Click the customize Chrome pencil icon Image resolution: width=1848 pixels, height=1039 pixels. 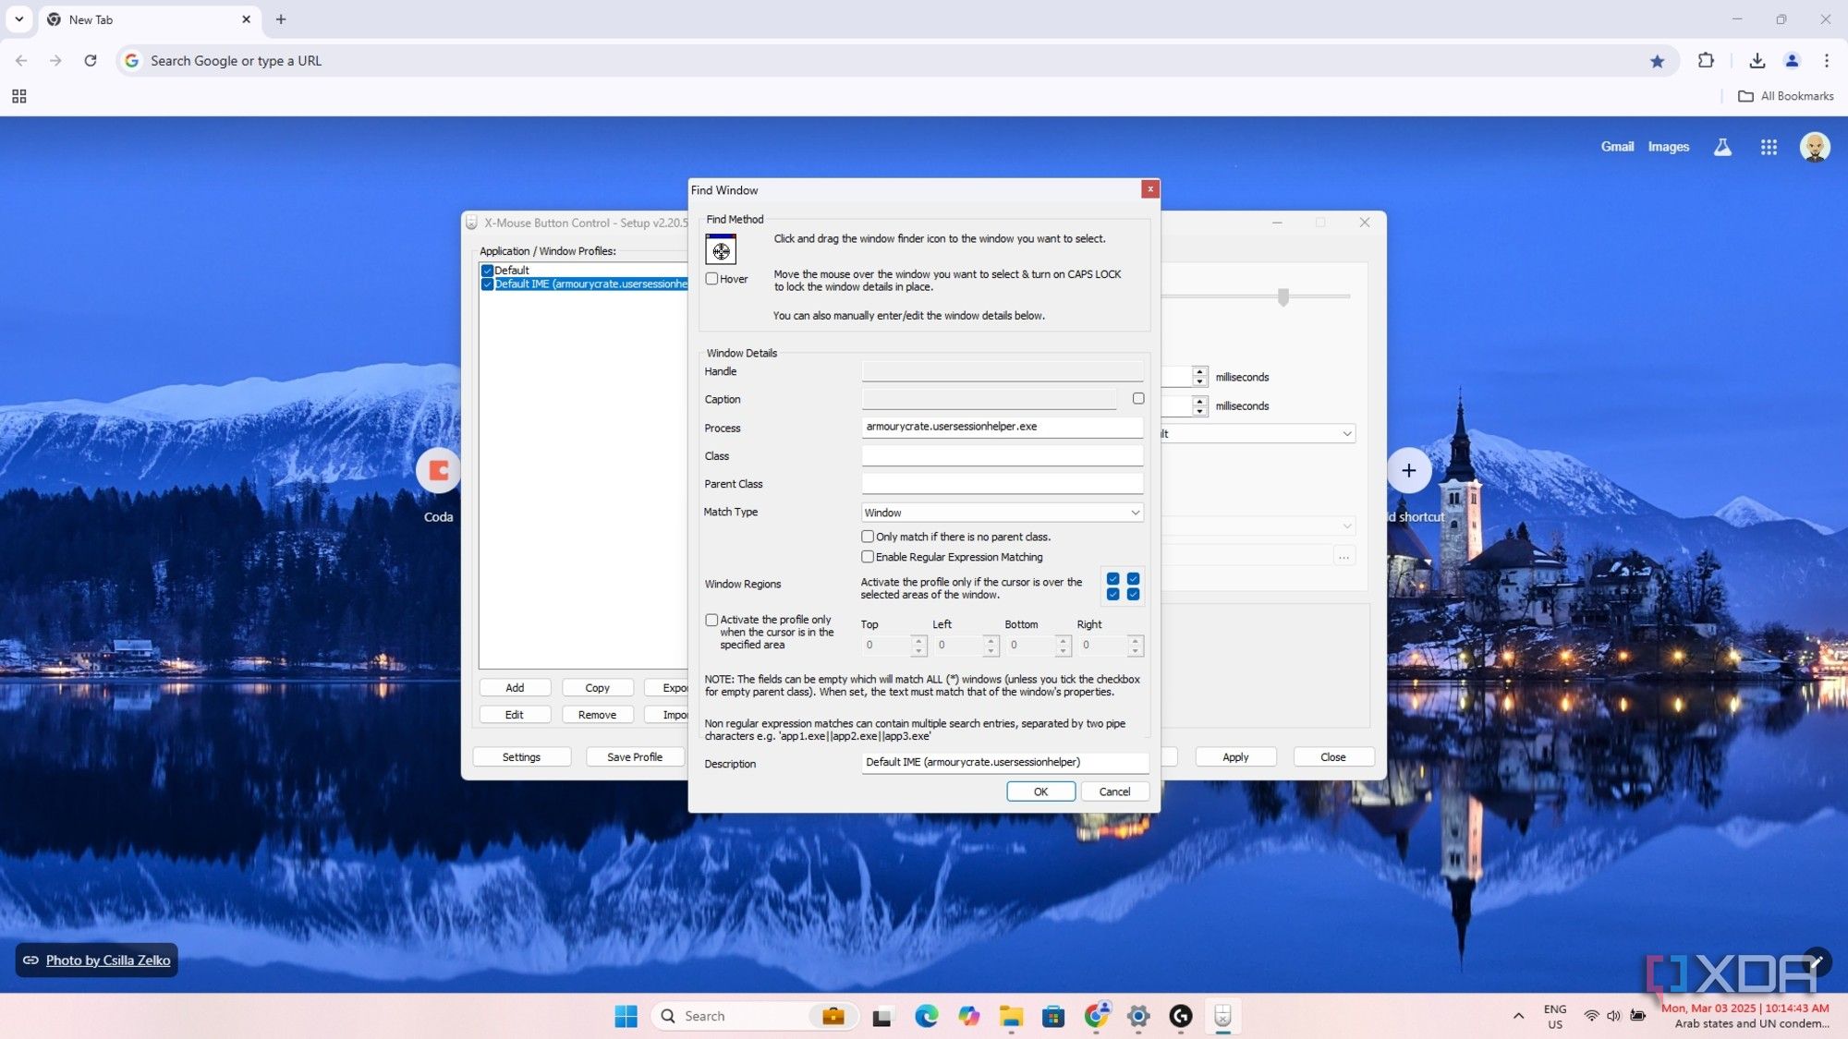tap(1816, 961)
